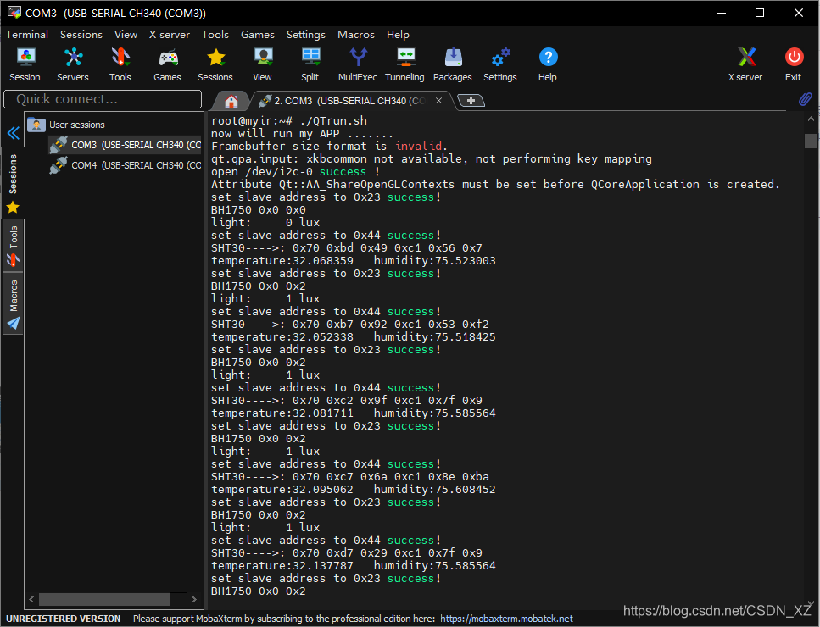Open the X server menu
Image resolution: width=820 pixels, height=627 pixels.
click(170, 35)
